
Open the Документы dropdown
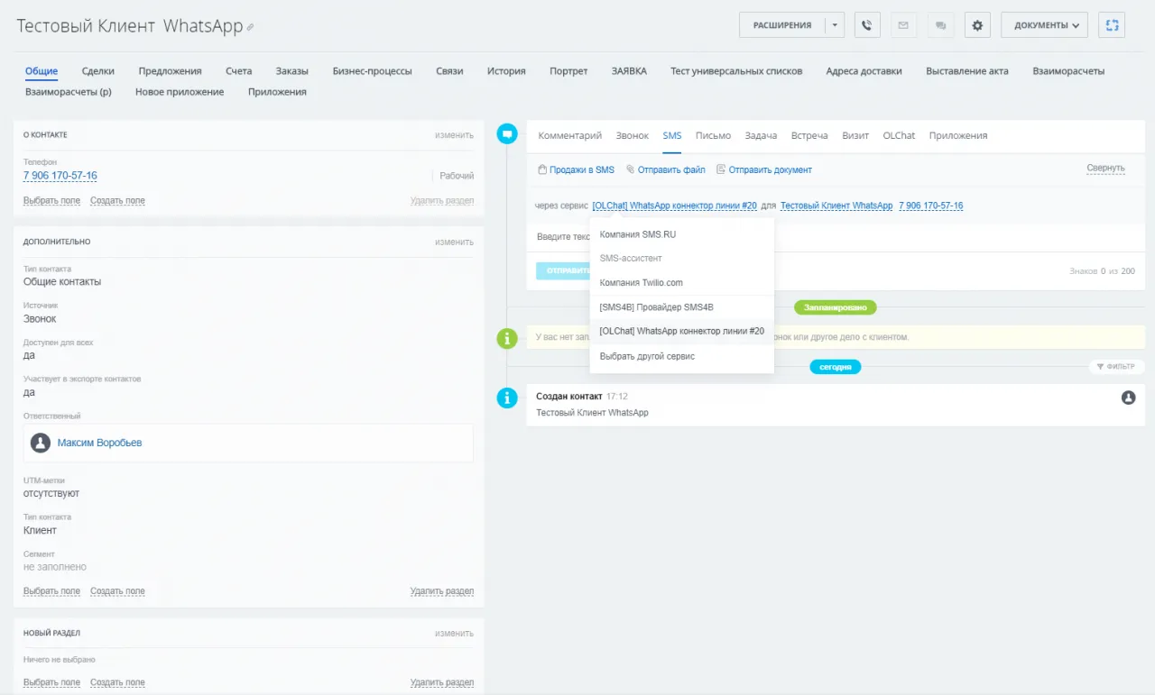(1044, 25)
